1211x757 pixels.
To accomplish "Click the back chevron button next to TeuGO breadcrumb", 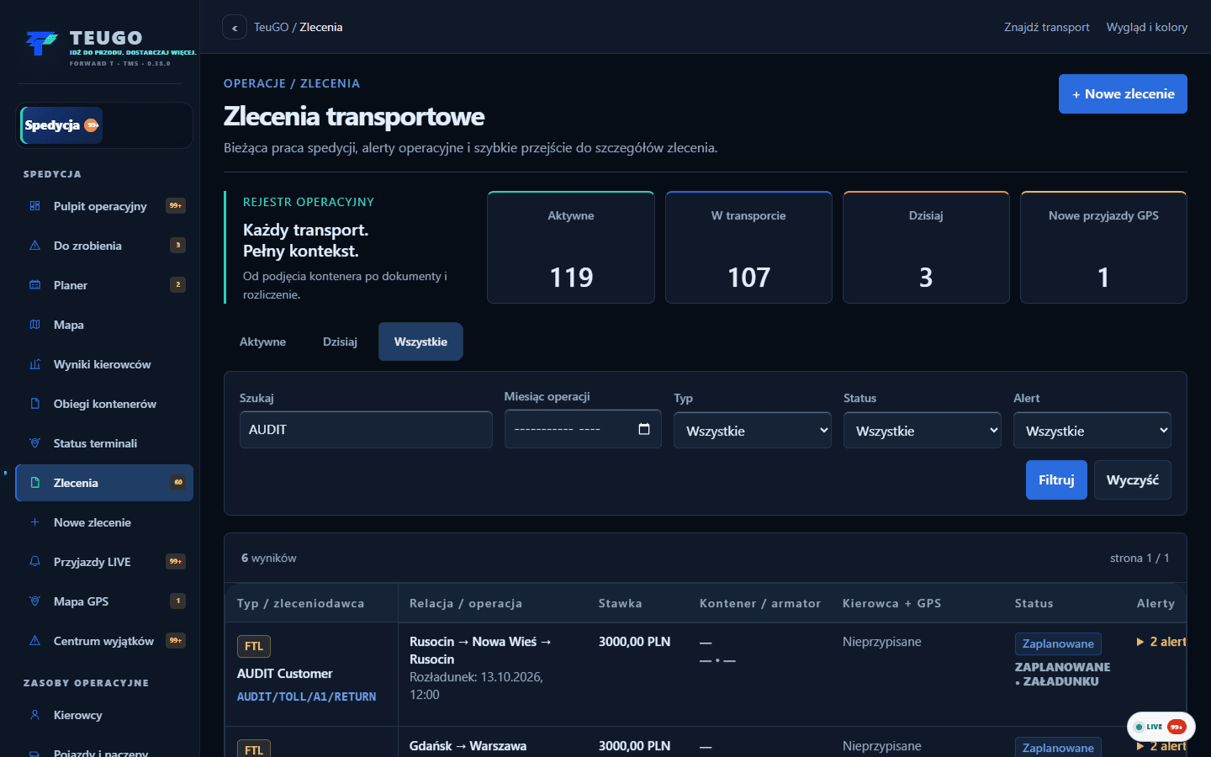I will [235, 28].
